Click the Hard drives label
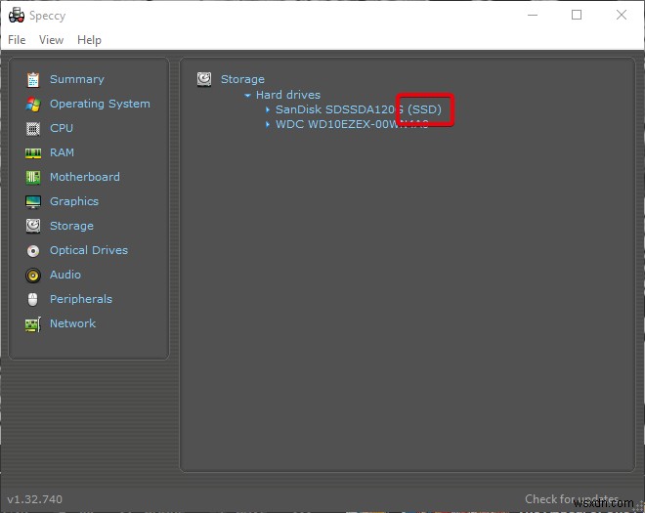 pyautogui.click(x=288, y=95)
